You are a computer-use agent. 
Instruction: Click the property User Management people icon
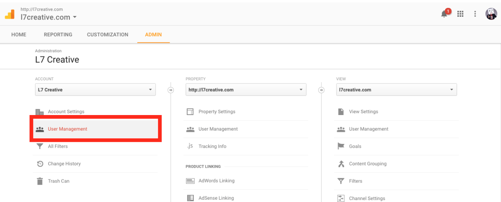(x=190, y=129)
